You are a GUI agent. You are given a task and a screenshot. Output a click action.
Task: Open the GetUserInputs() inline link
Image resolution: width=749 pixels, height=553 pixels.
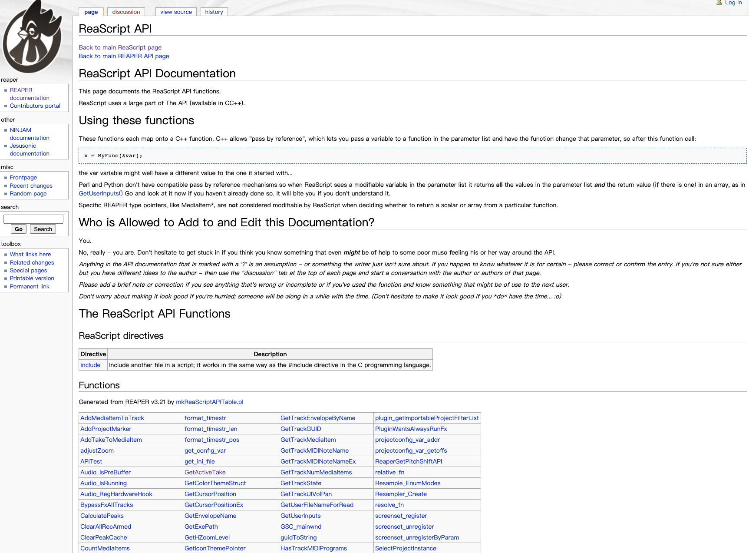tap(101, 194)
